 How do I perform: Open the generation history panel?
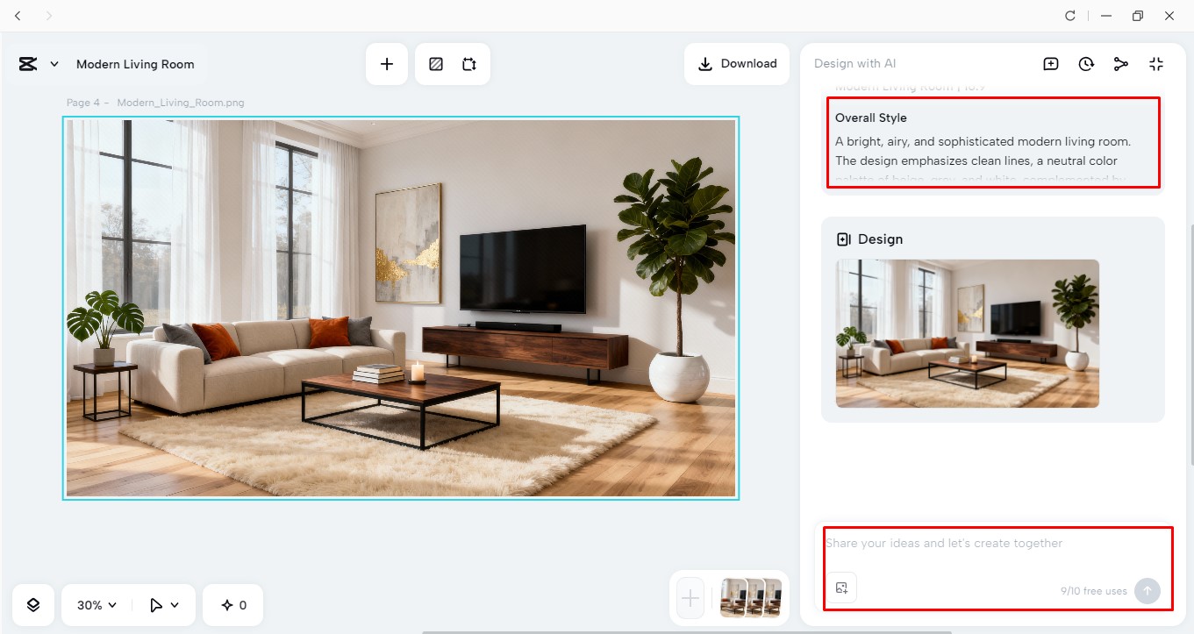pyautogui.click(x=1086, y=63)
